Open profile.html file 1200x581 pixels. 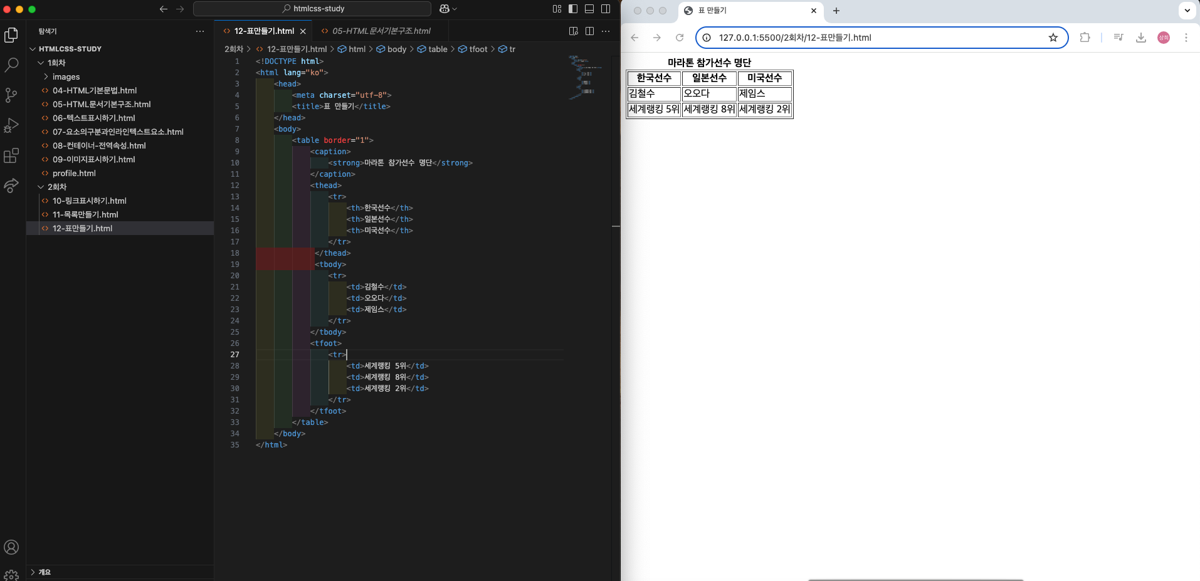(x=74, y=173)
